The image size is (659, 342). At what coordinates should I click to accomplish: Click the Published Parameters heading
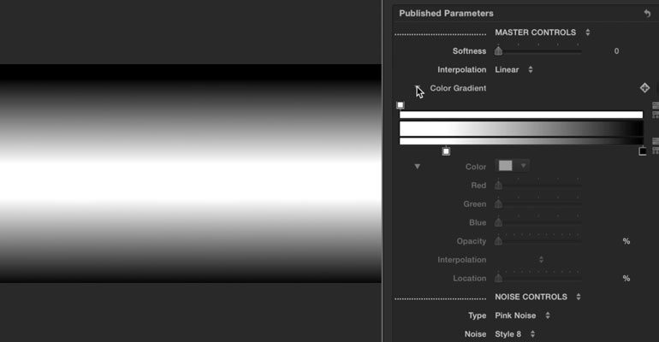[x=446, y=14]
